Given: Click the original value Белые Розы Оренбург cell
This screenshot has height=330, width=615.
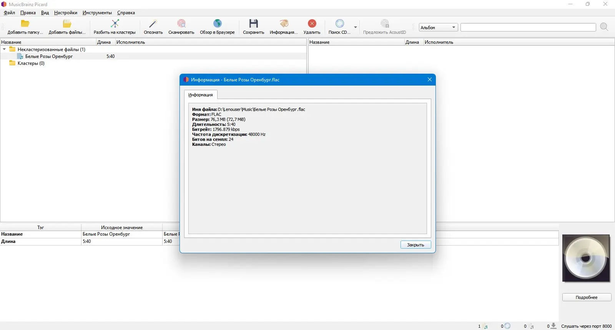Looking at the screenshot, I should 122,234.
